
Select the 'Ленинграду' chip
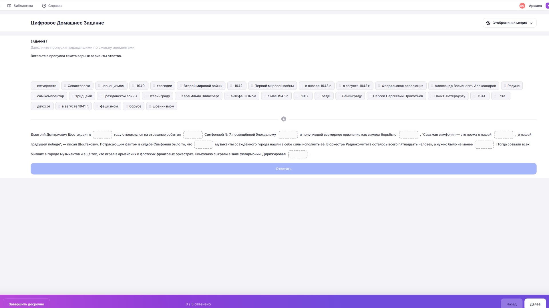[350, 96]
